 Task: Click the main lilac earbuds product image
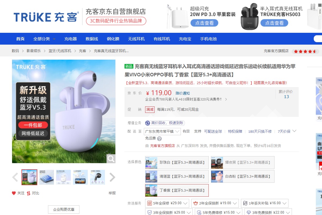[64, 111]
